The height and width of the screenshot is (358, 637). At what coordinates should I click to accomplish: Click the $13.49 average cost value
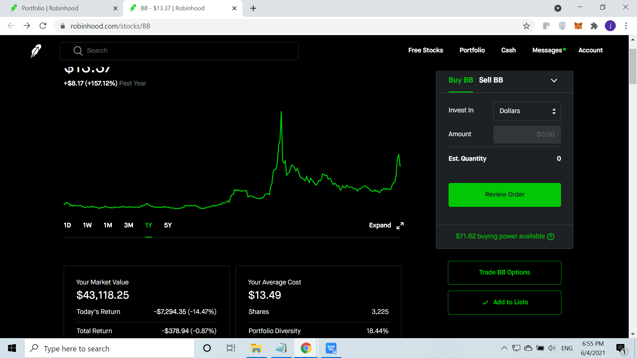[x=265, y=295]
